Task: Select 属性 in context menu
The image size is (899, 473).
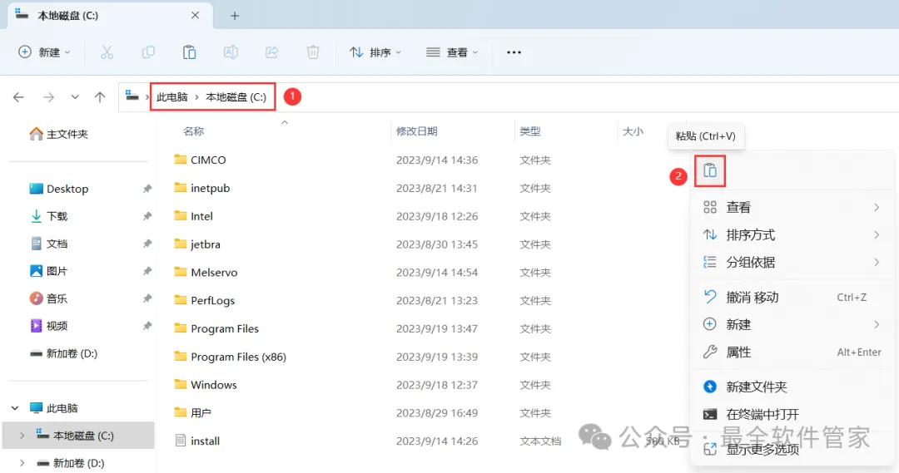Action: click(792, 352)
